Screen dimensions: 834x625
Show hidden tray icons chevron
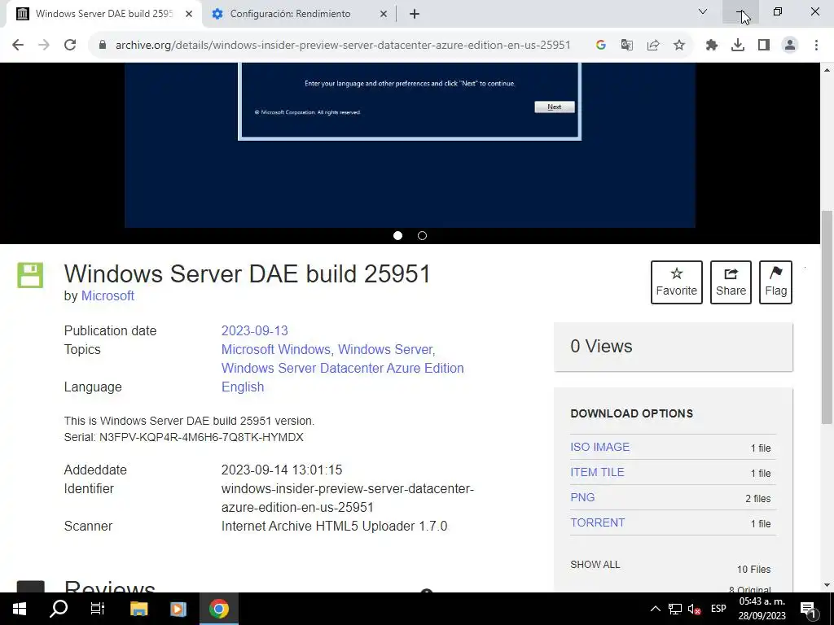coord(656,609)
